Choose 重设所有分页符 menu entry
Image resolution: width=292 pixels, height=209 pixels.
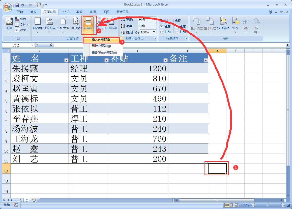pyautogui.click(x=104, y=53)
